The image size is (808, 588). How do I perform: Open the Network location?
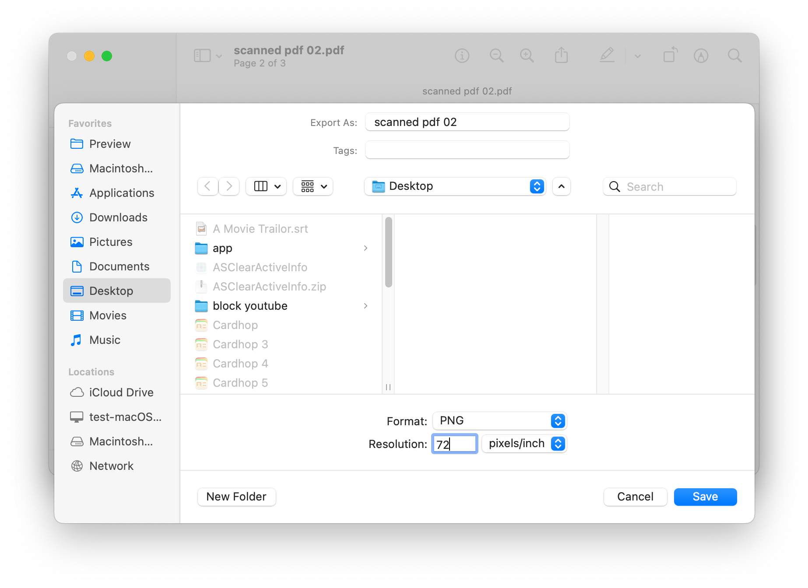(111, 466)
